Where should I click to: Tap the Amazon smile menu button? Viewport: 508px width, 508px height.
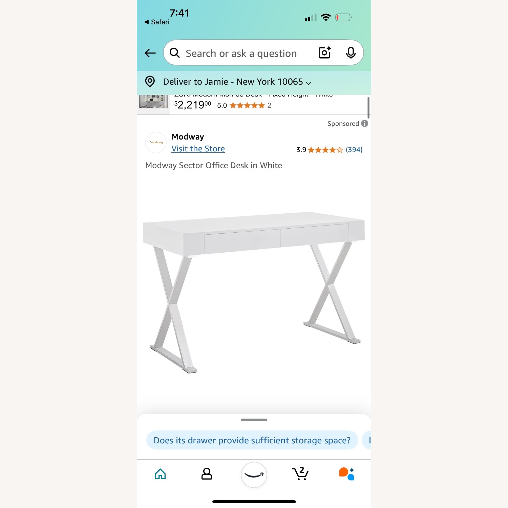(254, 475)
